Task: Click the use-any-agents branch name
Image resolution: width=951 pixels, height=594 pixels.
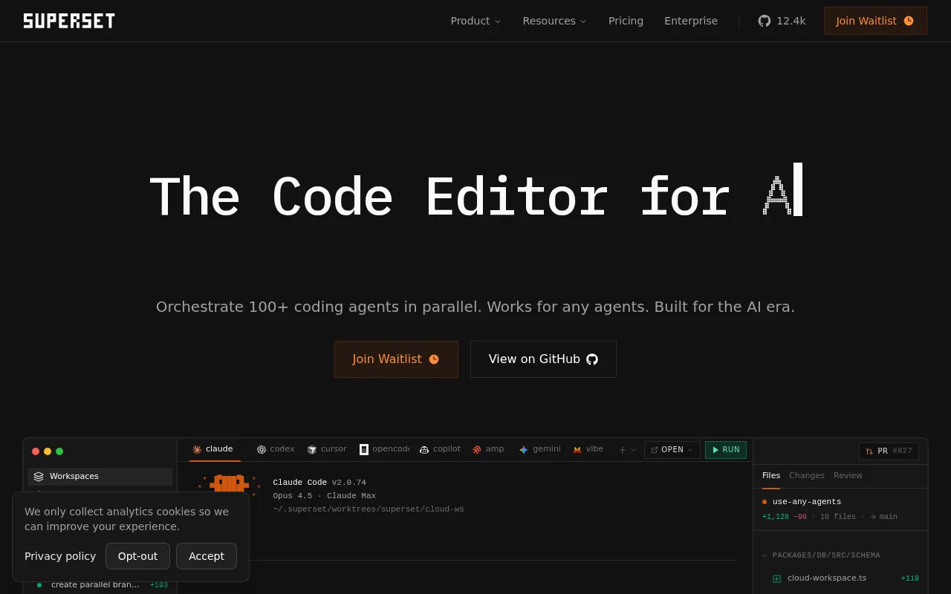Action: (x=807, y=502)
